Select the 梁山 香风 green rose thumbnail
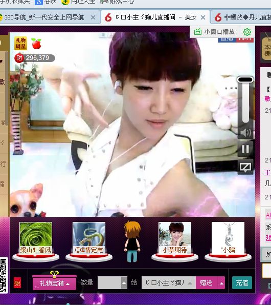The image size is (271, 305). pyautogui.click(x=36, y=238)
